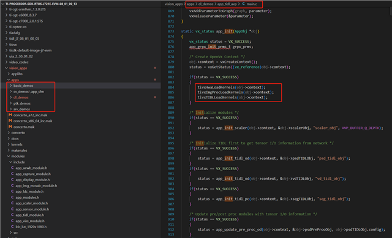Viewport: 392px width, 238px height.
Task: Expand the ti-cgt-armllvm_1.3.0.LTS folder
Action: pos(6,9)
